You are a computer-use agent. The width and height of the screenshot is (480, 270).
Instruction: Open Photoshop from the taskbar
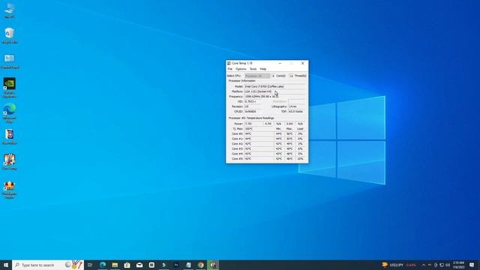[176, 265]
